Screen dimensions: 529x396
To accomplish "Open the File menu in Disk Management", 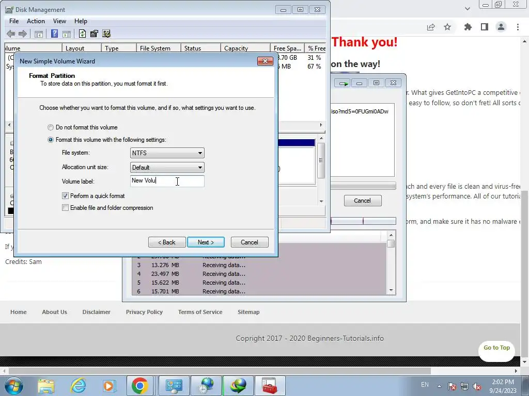I will [14, 21].
